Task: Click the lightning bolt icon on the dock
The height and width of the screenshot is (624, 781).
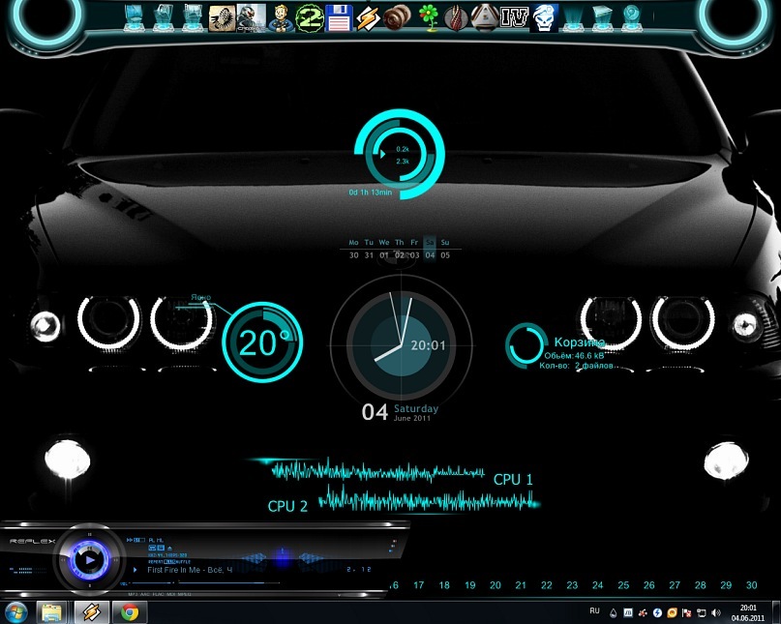Action: point(369,16)
